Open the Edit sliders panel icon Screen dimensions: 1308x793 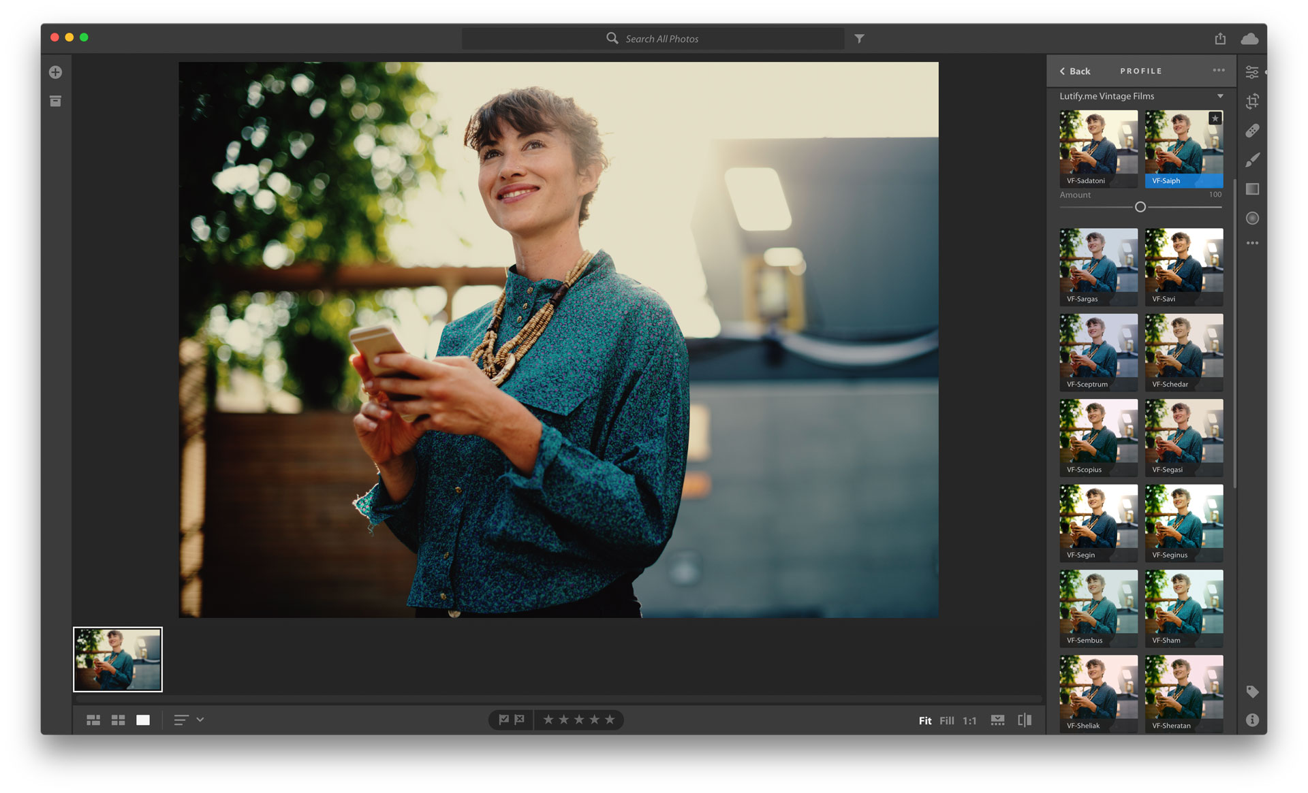tap(1252, 71)
